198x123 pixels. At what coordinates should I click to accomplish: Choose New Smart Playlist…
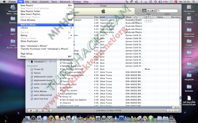click(45, 14)
